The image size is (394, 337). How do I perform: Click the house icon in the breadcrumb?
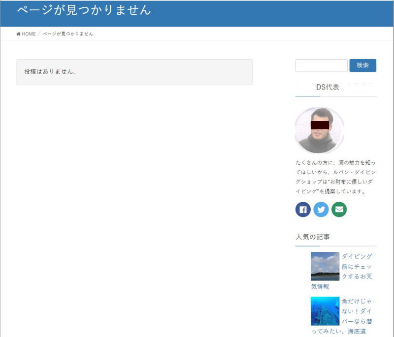(17, 34)
